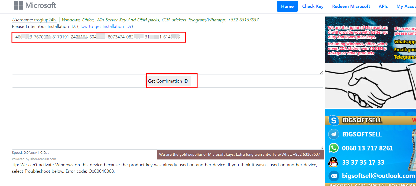Click the QQ penguin icon in ad
The height and width of the screenshot is (186, 416).
(334, 162)
